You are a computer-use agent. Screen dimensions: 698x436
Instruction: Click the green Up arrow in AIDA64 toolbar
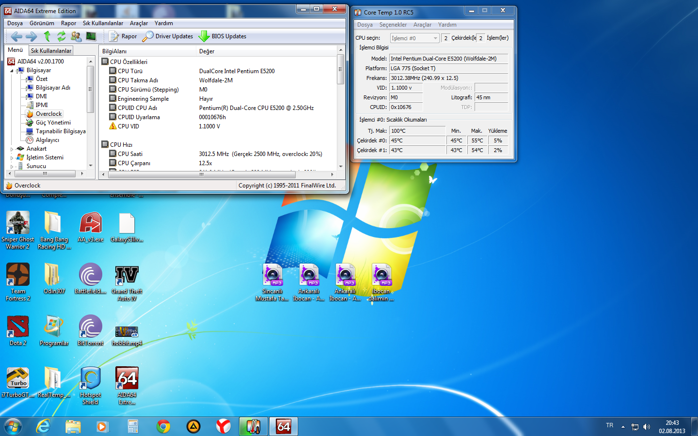(x=47, y=36)
